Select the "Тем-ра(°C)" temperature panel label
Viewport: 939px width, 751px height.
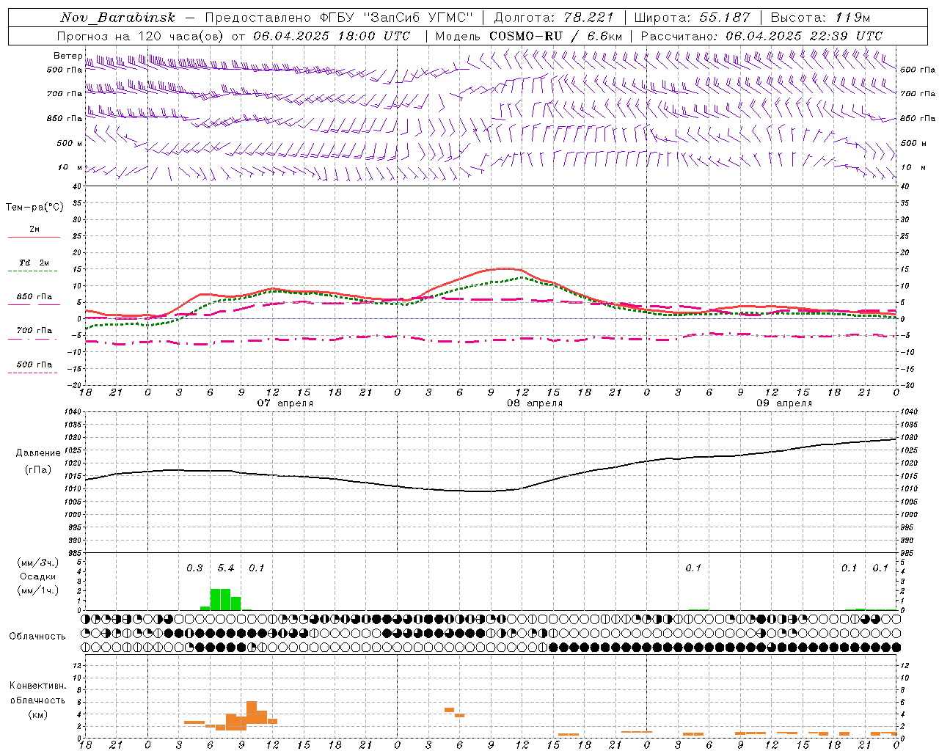coord(34,208)
